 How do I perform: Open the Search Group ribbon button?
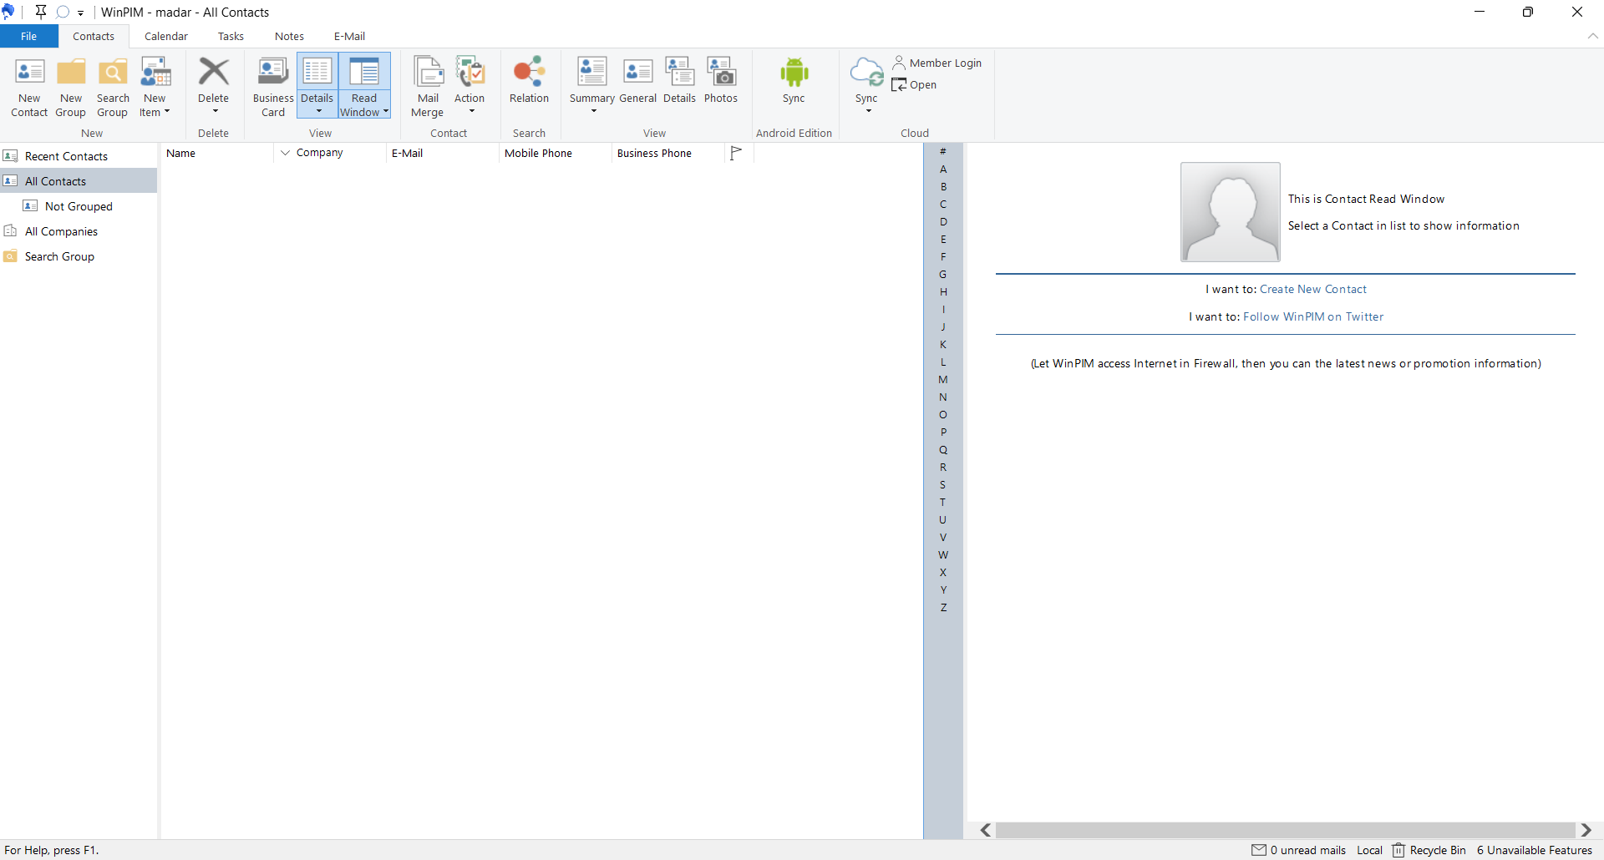pos(113,87)
